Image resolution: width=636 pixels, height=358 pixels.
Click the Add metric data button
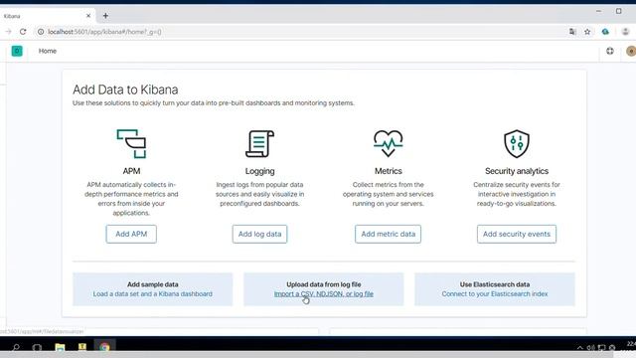coord(389,235)
